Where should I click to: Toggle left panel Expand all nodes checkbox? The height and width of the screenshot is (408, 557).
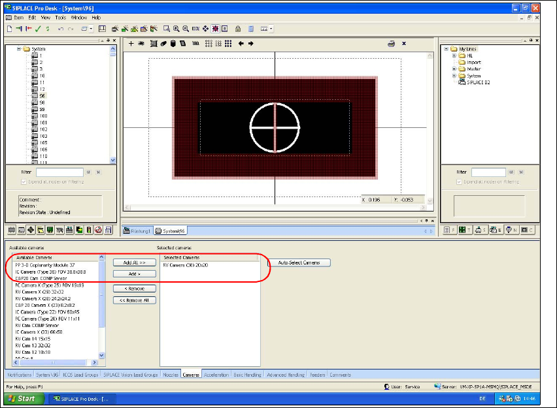(23, 181)
